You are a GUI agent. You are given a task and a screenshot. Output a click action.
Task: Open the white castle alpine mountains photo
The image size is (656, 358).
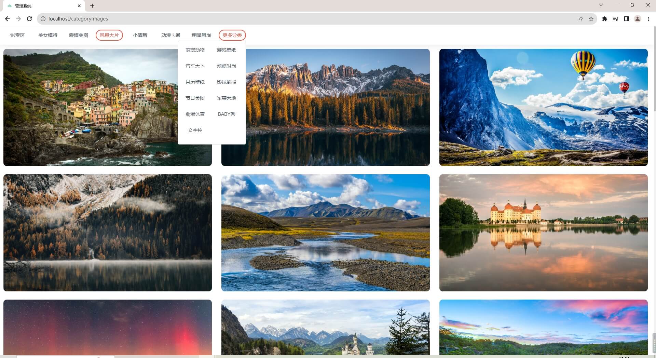pyautogui.click(x=326, y=328)
